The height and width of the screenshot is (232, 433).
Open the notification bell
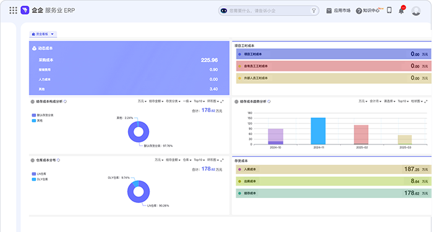[x=401, y=10]
